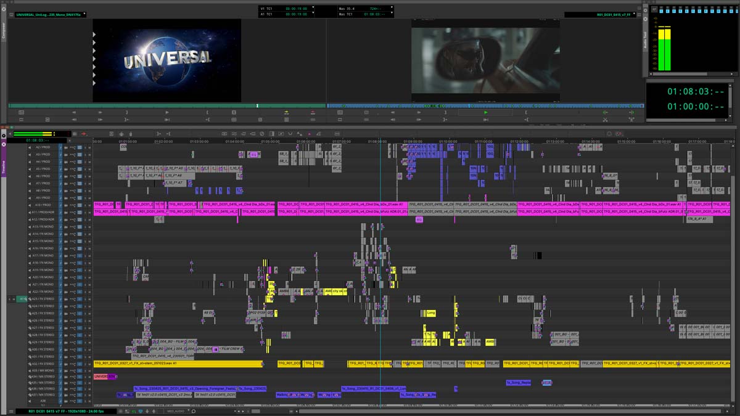
Task: Click the red Overwrite arrow button
Action: click(x=313, y=112)
